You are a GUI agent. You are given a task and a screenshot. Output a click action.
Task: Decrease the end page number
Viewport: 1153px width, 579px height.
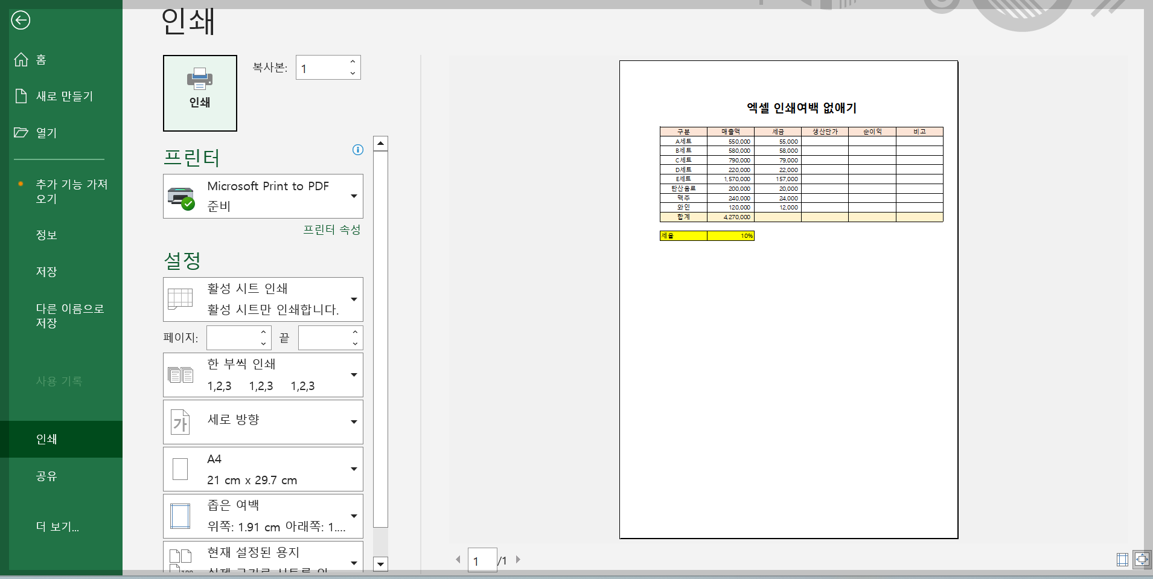point(355,344)
